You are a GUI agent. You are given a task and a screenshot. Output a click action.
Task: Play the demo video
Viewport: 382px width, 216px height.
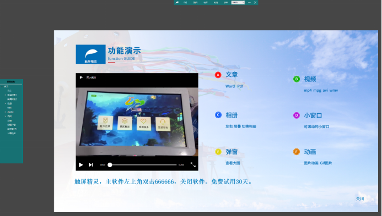pos(80,165)
